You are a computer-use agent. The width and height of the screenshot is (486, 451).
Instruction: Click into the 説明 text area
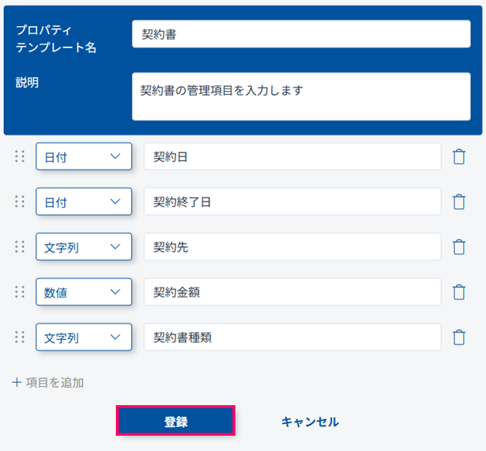pos(301,96)
